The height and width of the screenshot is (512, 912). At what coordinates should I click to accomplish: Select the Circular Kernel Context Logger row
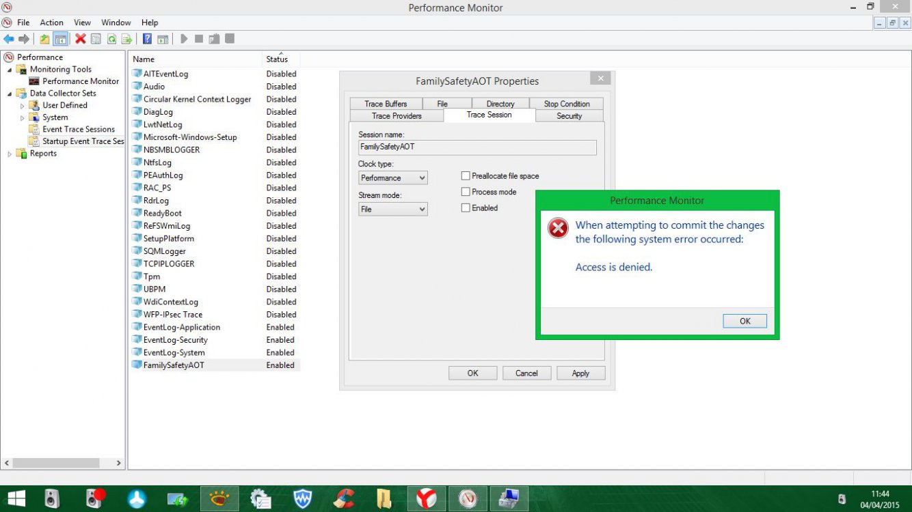click(x=215, y=100)
